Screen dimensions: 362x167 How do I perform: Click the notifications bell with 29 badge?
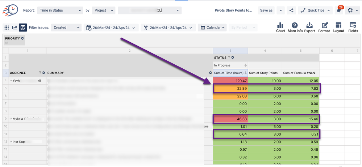[x=339, y=10]
